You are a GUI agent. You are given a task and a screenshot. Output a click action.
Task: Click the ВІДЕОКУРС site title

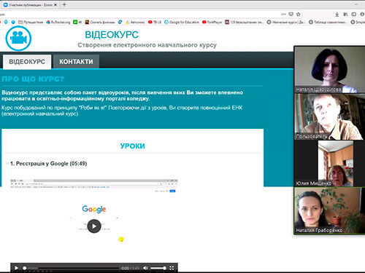coord(112,35)
